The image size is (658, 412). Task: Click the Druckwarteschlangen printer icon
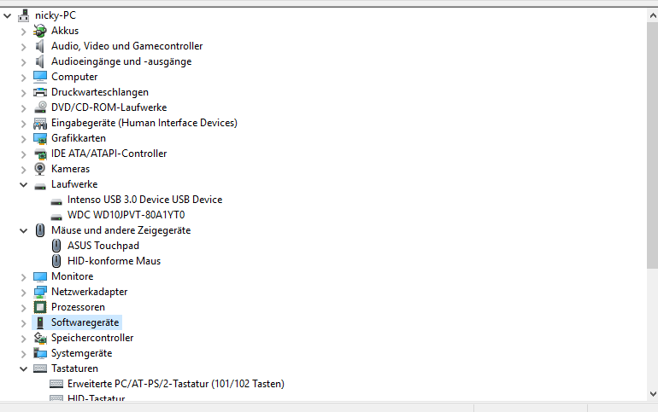pyautogui.click(x=40, y=92)
